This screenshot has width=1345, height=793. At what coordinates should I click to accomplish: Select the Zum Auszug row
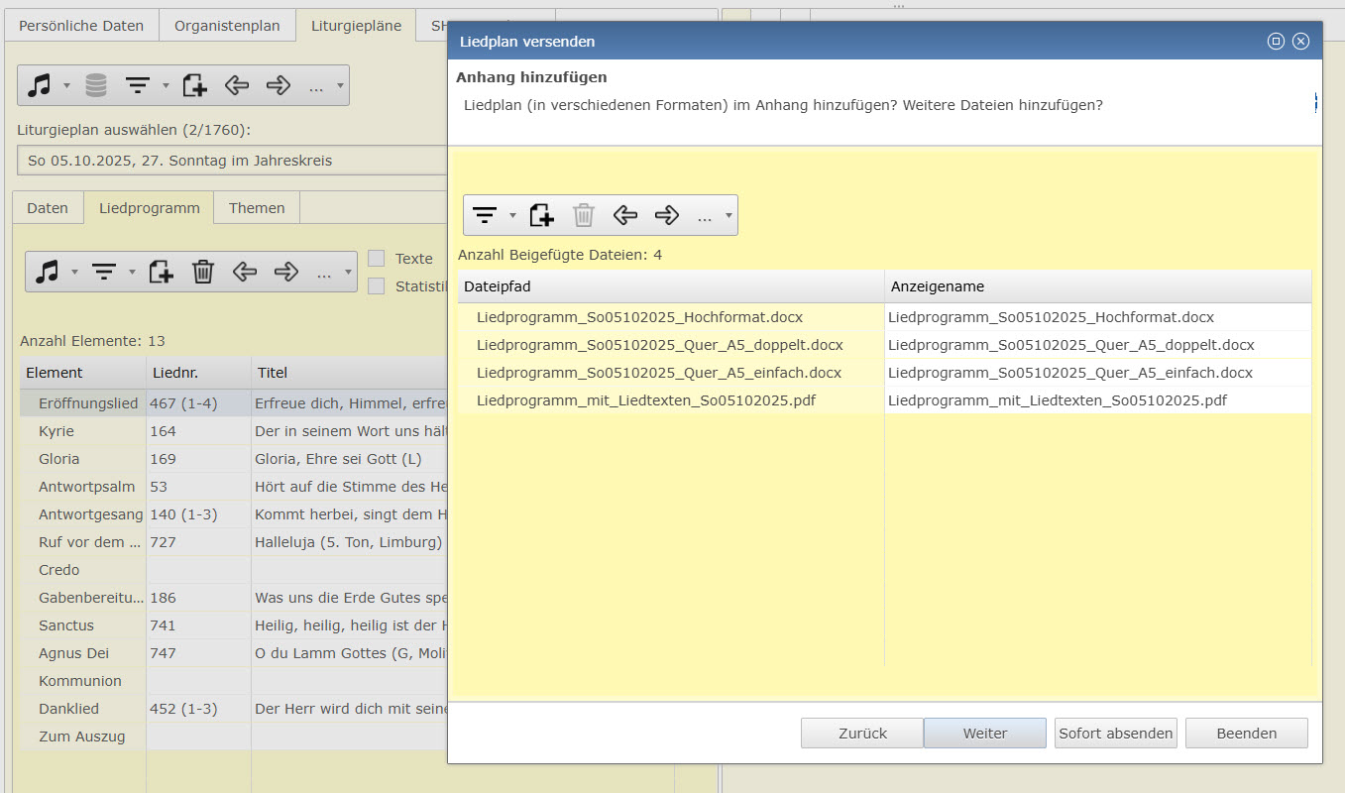234,736
